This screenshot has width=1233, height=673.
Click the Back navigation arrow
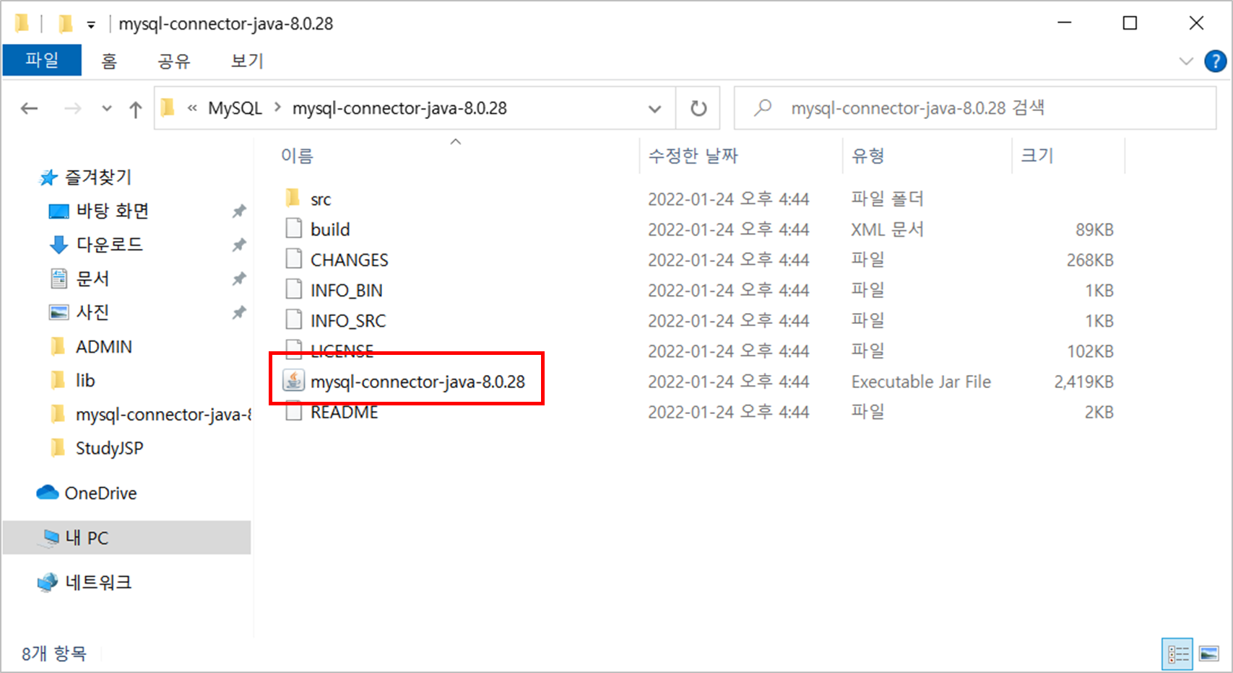(x=29, y=109)
